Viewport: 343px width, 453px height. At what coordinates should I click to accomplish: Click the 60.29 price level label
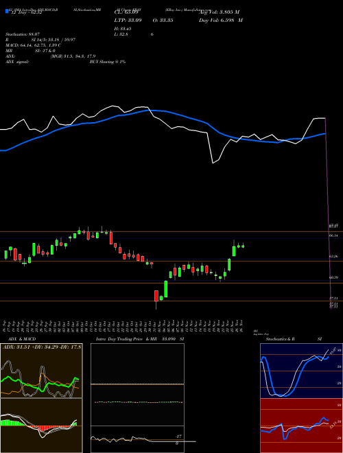coord(333,277)
